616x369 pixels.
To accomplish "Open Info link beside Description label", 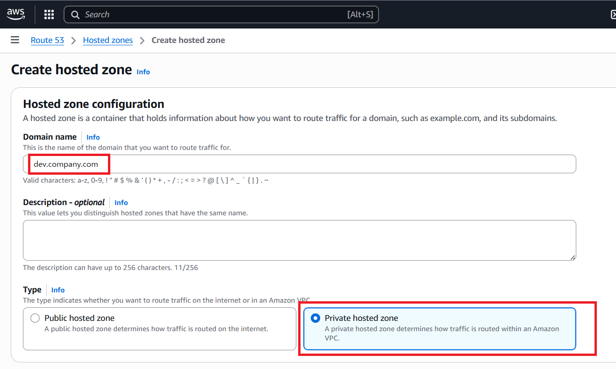I will [121, 202].
